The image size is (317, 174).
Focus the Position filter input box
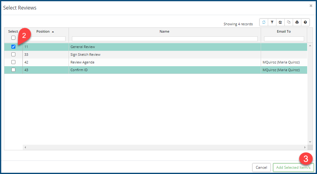(x=46, y=39)
